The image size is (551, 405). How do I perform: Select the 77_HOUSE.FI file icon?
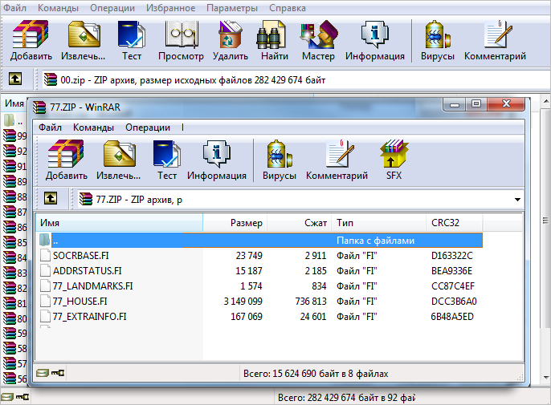click(x=45, y=301)
